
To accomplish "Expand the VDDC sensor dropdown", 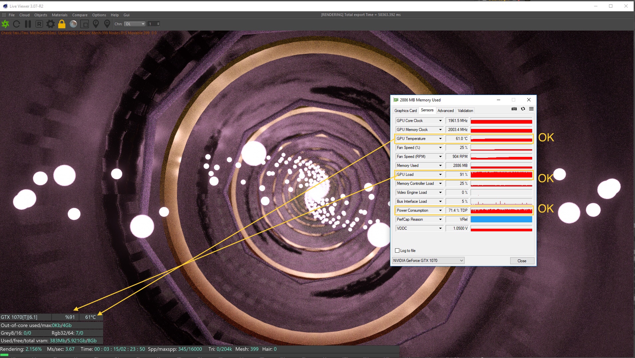I will click(440, 228).
